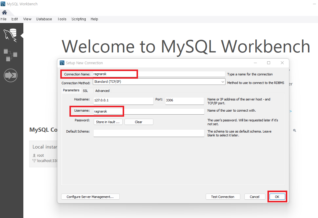Open the View menu
This screenshot has width=318, height=218.
27,19
